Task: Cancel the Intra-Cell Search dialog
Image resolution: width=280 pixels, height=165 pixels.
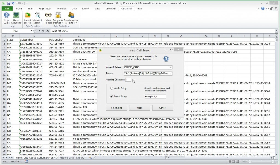Action: coord(163,108)
